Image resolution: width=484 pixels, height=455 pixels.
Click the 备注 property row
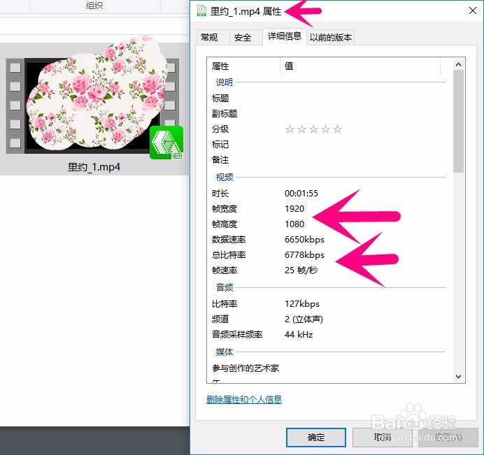tap(328, 160)
